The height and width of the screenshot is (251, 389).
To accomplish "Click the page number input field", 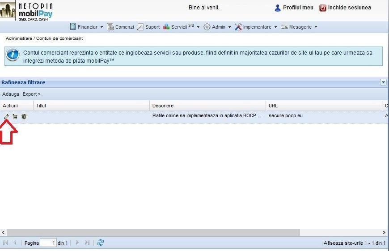I will pyautogui.click(x=48, y=243).
